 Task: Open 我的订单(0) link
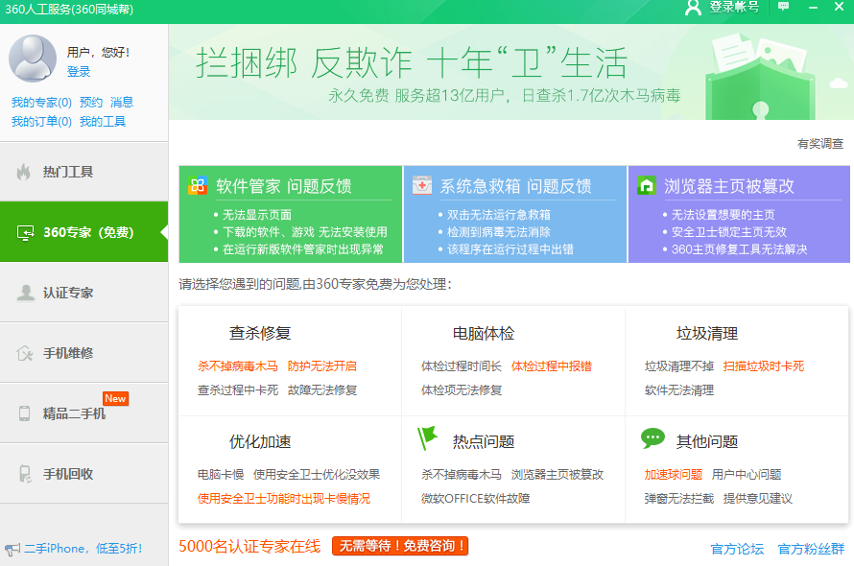click(x=41, y=122)
